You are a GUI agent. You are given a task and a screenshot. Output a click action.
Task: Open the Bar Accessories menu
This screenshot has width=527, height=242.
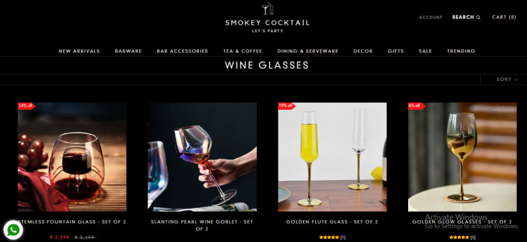[x=182, y=51]
